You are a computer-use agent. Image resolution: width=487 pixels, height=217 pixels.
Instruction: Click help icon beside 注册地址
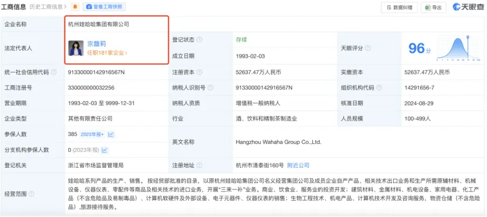pos(199,166)
